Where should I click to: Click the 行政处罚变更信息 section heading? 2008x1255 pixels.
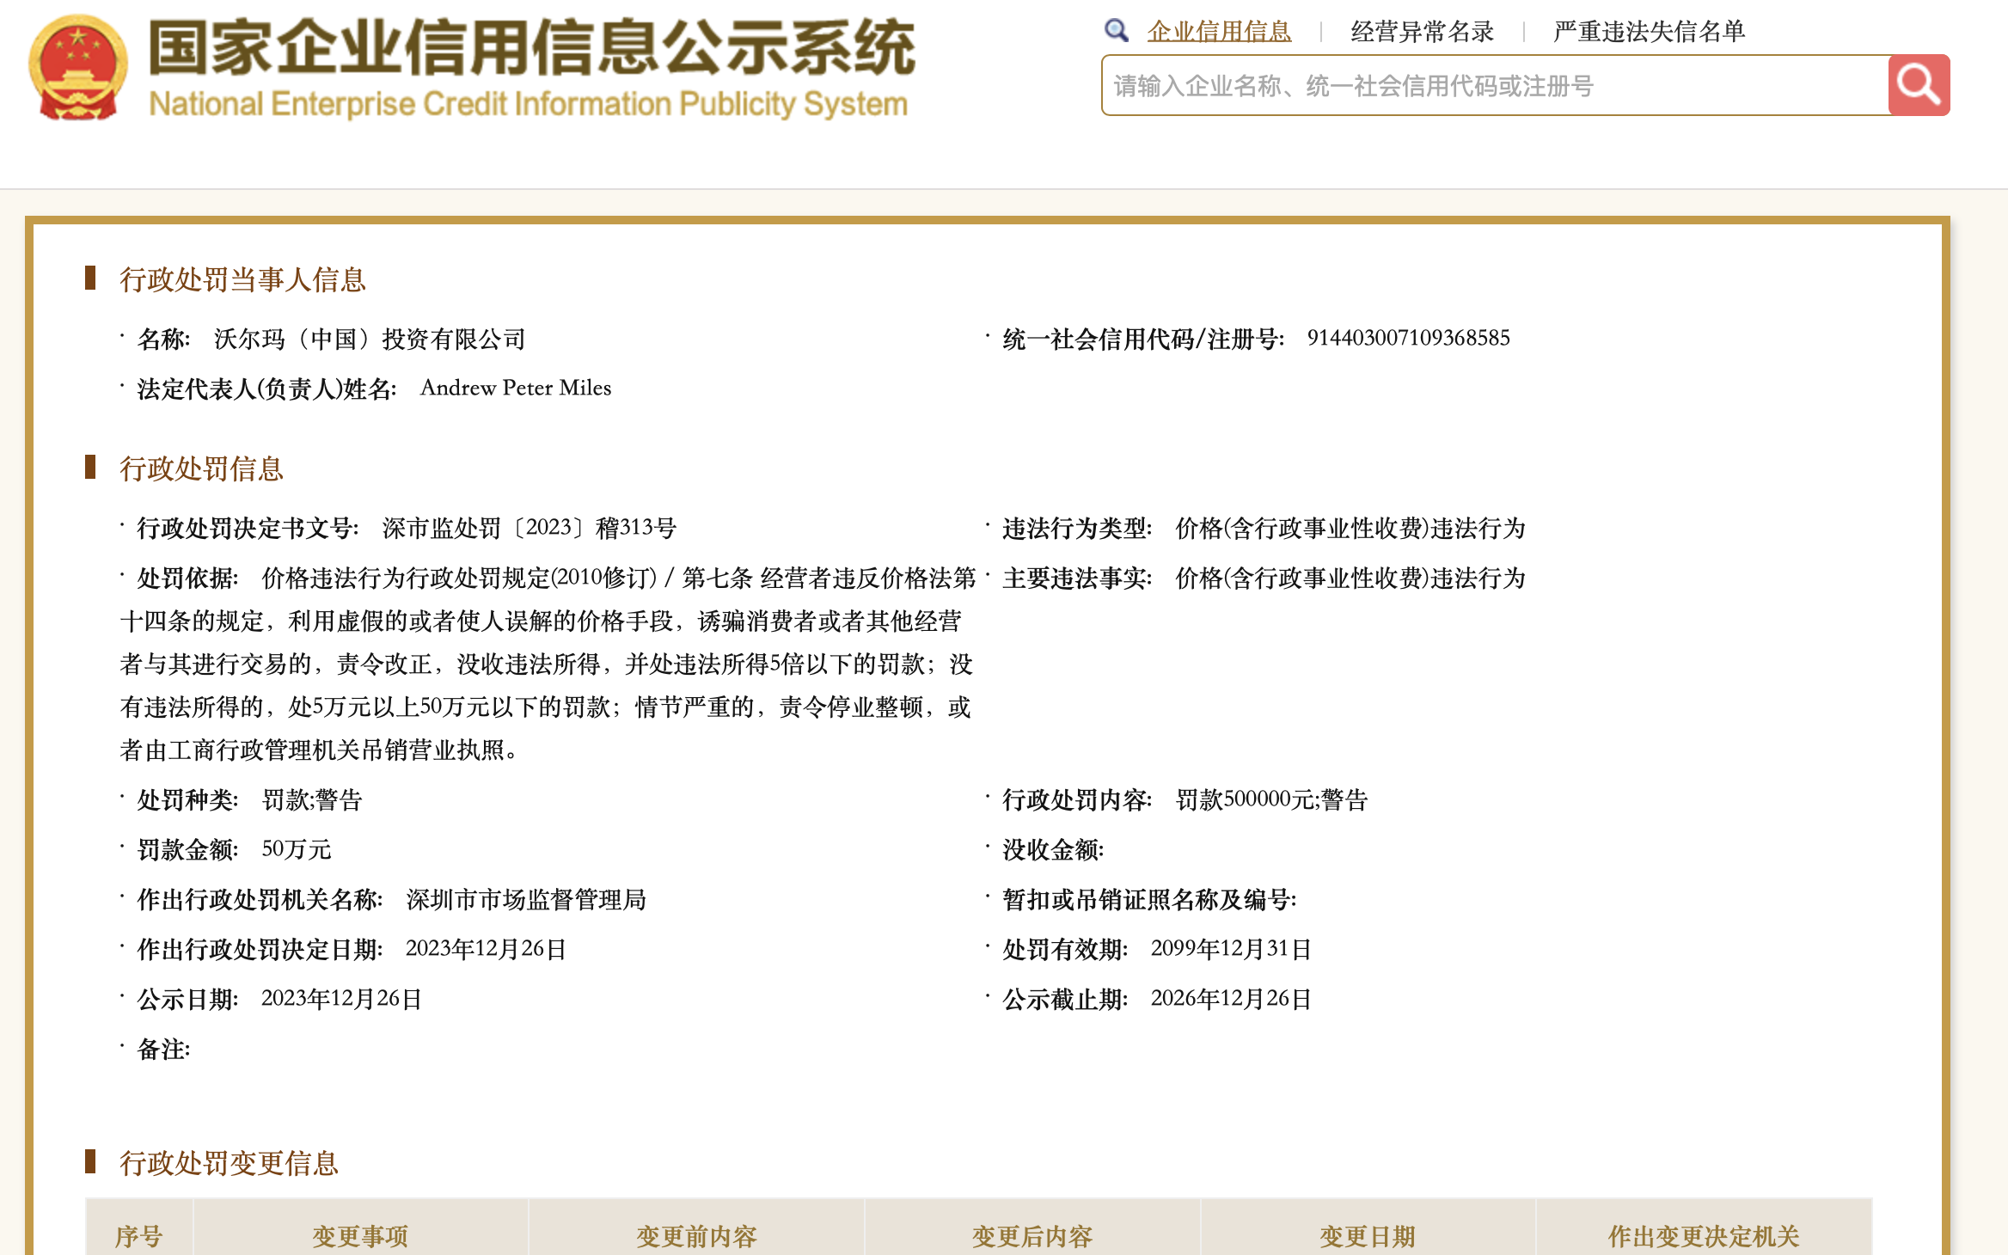pyautogui.click(x=229, y=1163)
